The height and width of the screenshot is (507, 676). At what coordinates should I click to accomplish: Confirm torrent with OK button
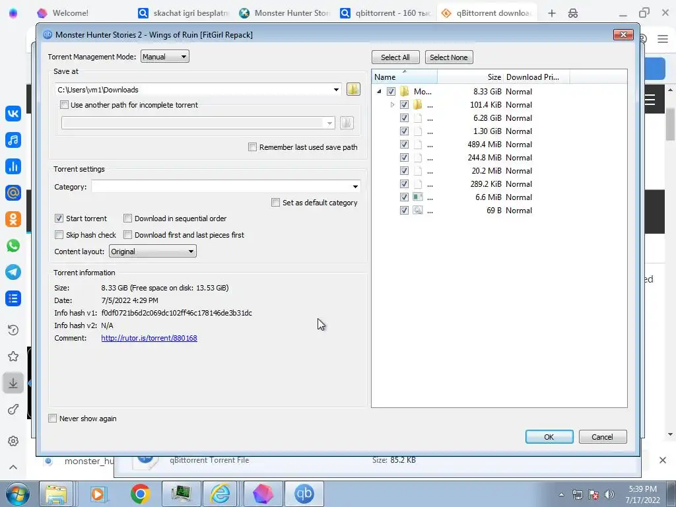[x=549, y=437]
